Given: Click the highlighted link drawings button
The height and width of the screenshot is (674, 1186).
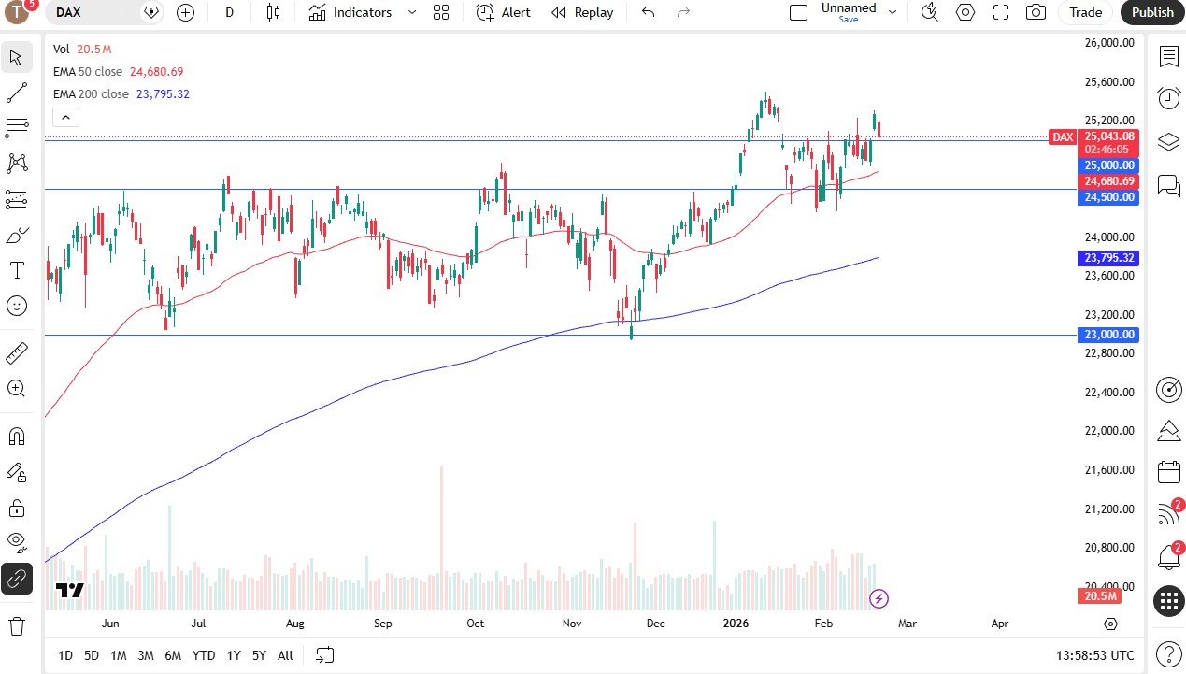Looking at the screenshot, I should click(x=16, y=579).
